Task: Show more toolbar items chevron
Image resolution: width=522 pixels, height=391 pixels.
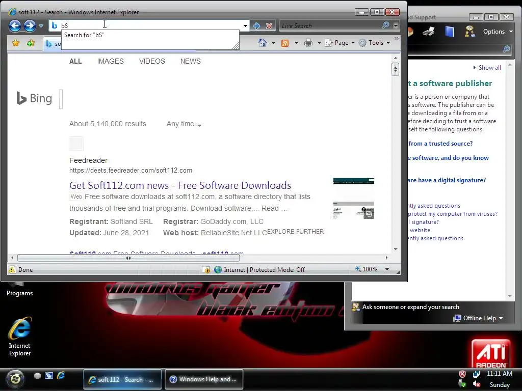Action: pos(396,39)
